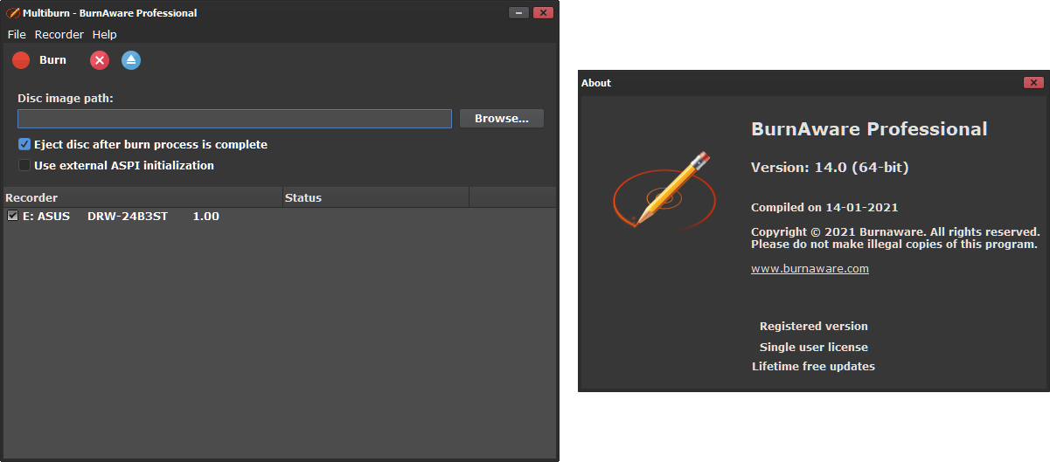1050x462 pixels.
Task: Click the Lifetime free updates text
Action: [813, 367]
